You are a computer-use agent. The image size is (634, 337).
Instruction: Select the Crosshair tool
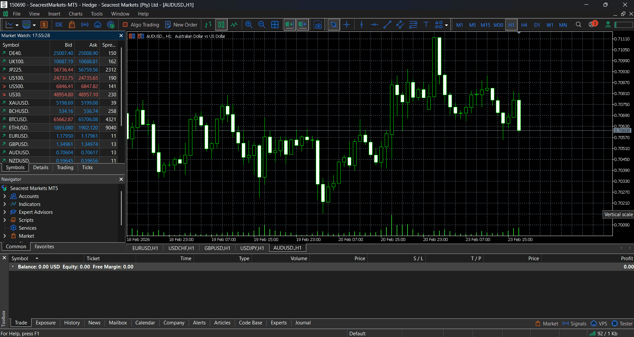point(347,24)
